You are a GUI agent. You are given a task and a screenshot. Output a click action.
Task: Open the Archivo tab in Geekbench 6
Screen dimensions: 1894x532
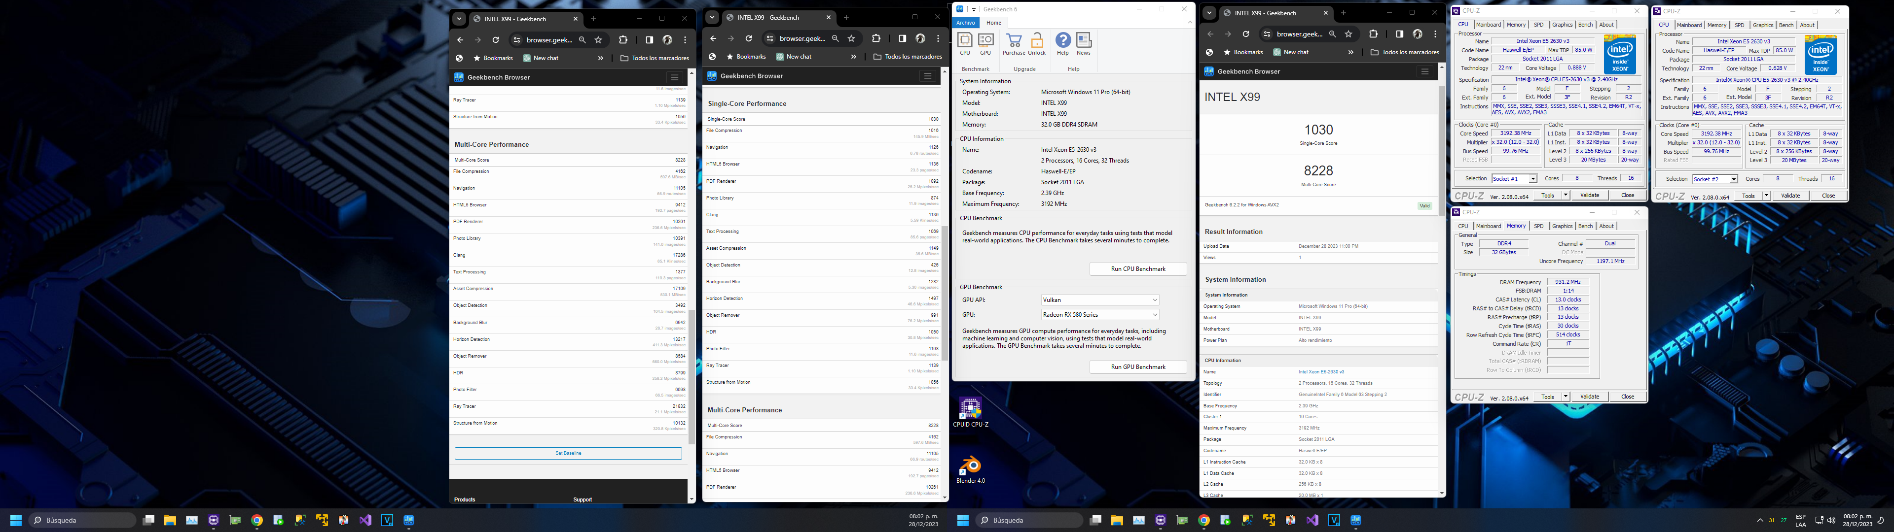[x=966, y=23]
